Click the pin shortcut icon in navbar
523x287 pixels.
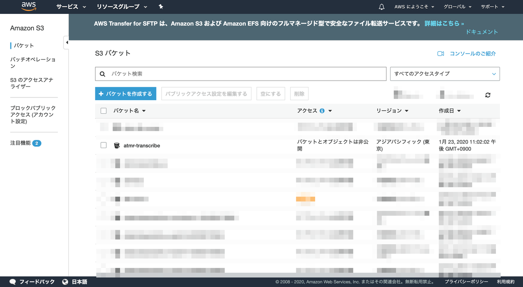point(161,7)
